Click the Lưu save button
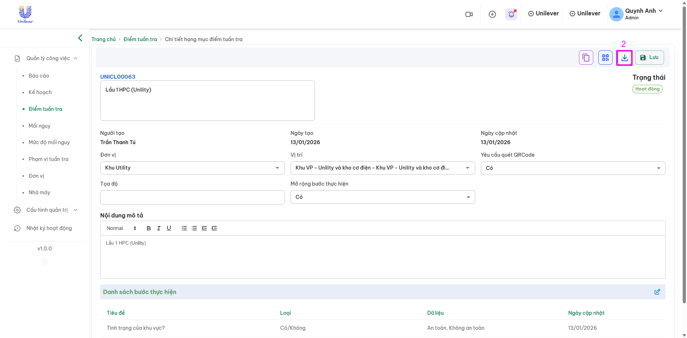The image size is (687, 338). [x=649, y=58]
